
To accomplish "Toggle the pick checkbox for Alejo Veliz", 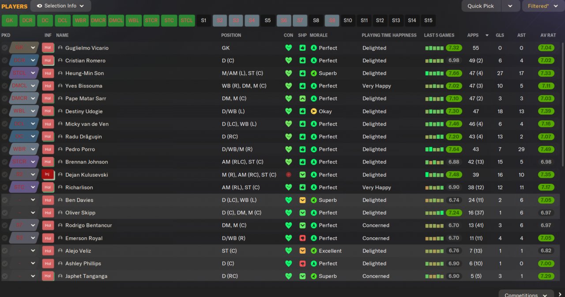I will [x=4, y=251].
